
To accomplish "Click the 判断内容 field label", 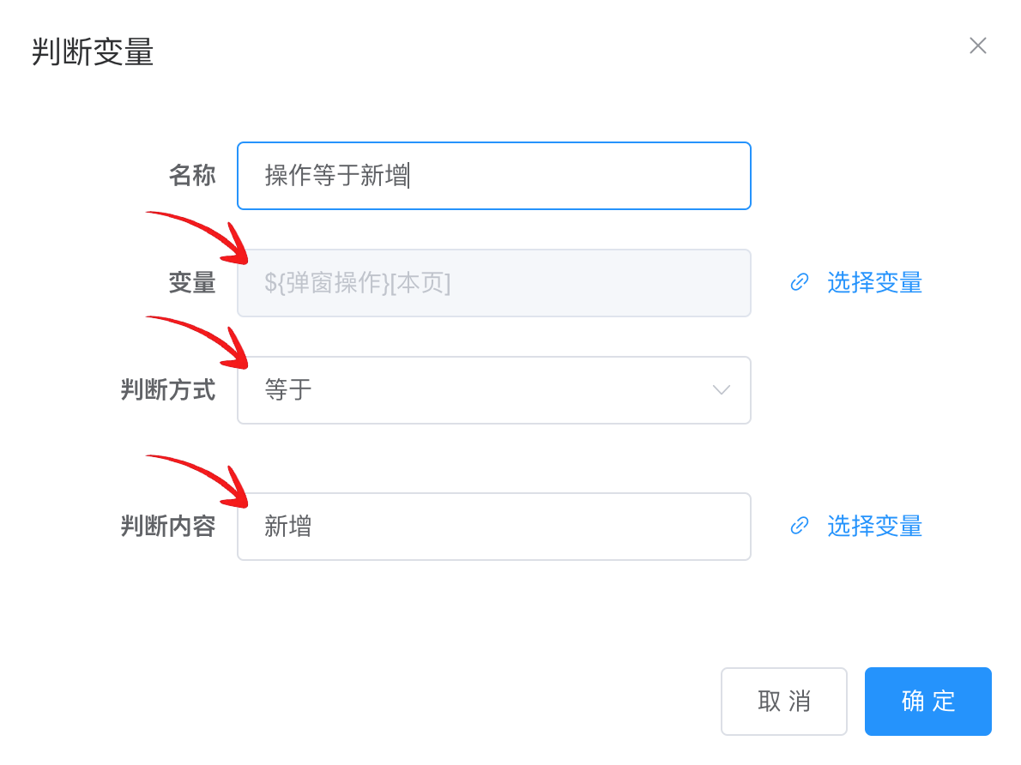I will (x=168, y=526).
